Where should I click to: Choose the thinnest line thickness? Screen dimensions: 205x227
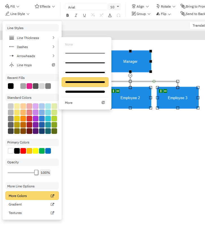[85, 53]
